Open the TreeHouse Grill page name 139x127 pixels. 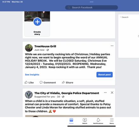45,46
